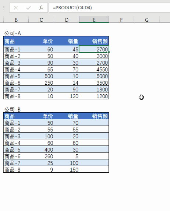Select the 商品 header in 公司-B table
Screen dimensions: 170x211
coord(16,116)
